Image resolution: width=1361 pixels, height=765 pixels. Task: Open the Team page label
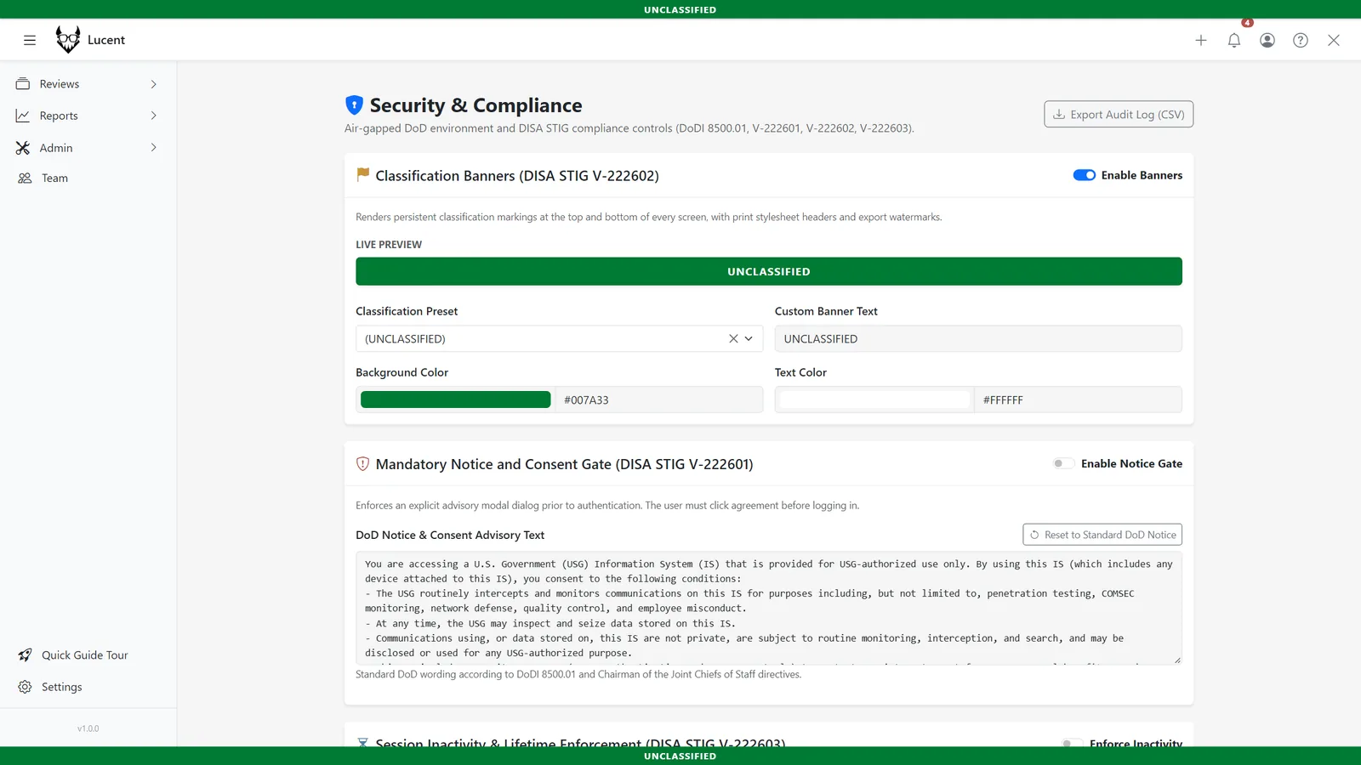coord(54,178)
